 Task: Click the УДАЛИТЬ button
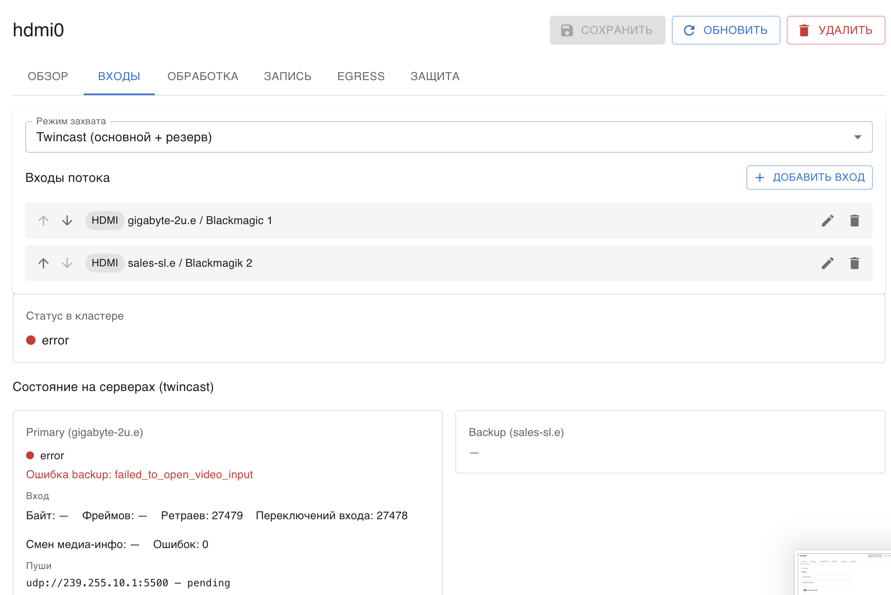point(835,30)
